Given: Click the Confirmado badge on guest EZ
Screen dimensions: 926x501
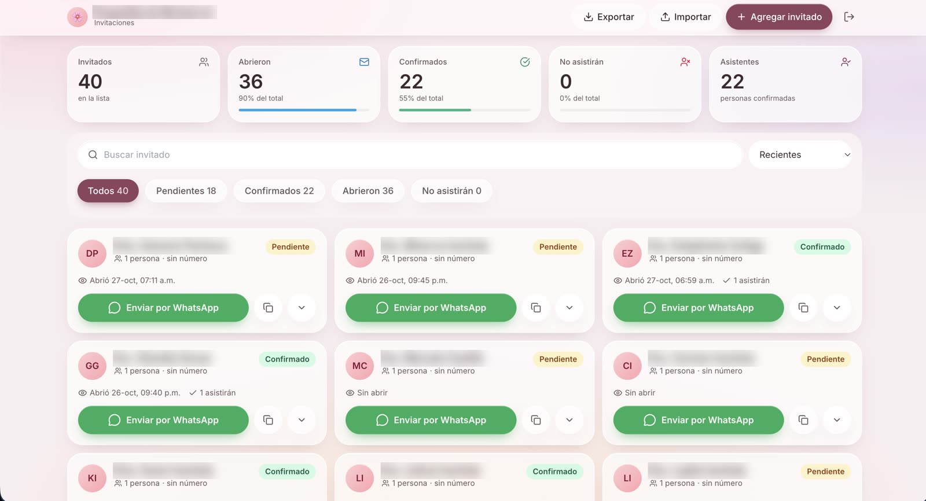Looking at the screenshot, I should pos(822,247).
